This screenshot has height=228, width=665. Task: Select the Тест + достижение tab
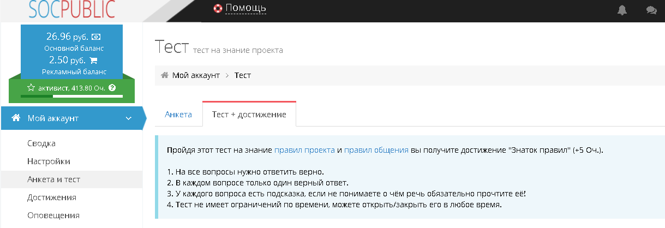coord(249,114)
